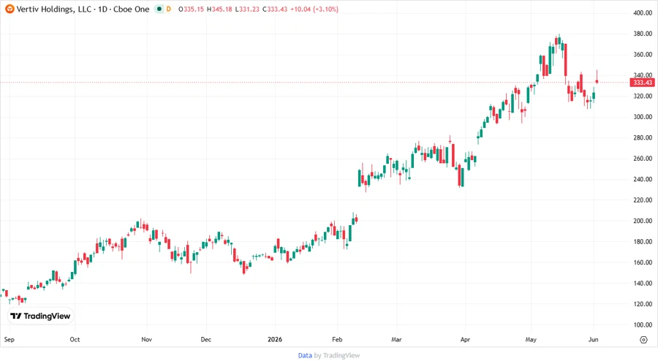
Task: Click the 100.00 price axis label
Action: click(643, 325)
